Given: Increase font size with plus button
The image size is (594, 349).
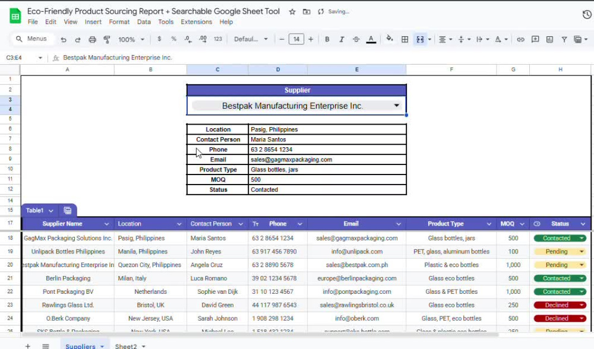Looking at the screenshot, I should [x=311, y=39].
